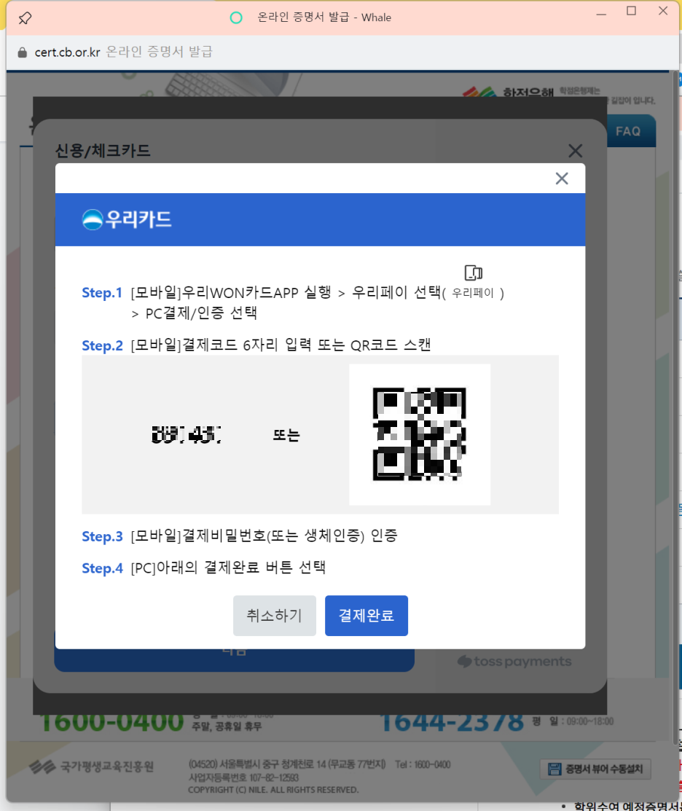The height and width of the screenshot is (811, 682).
Task: Click the cert.cb.or.kr address text
Action: point(67,52)
